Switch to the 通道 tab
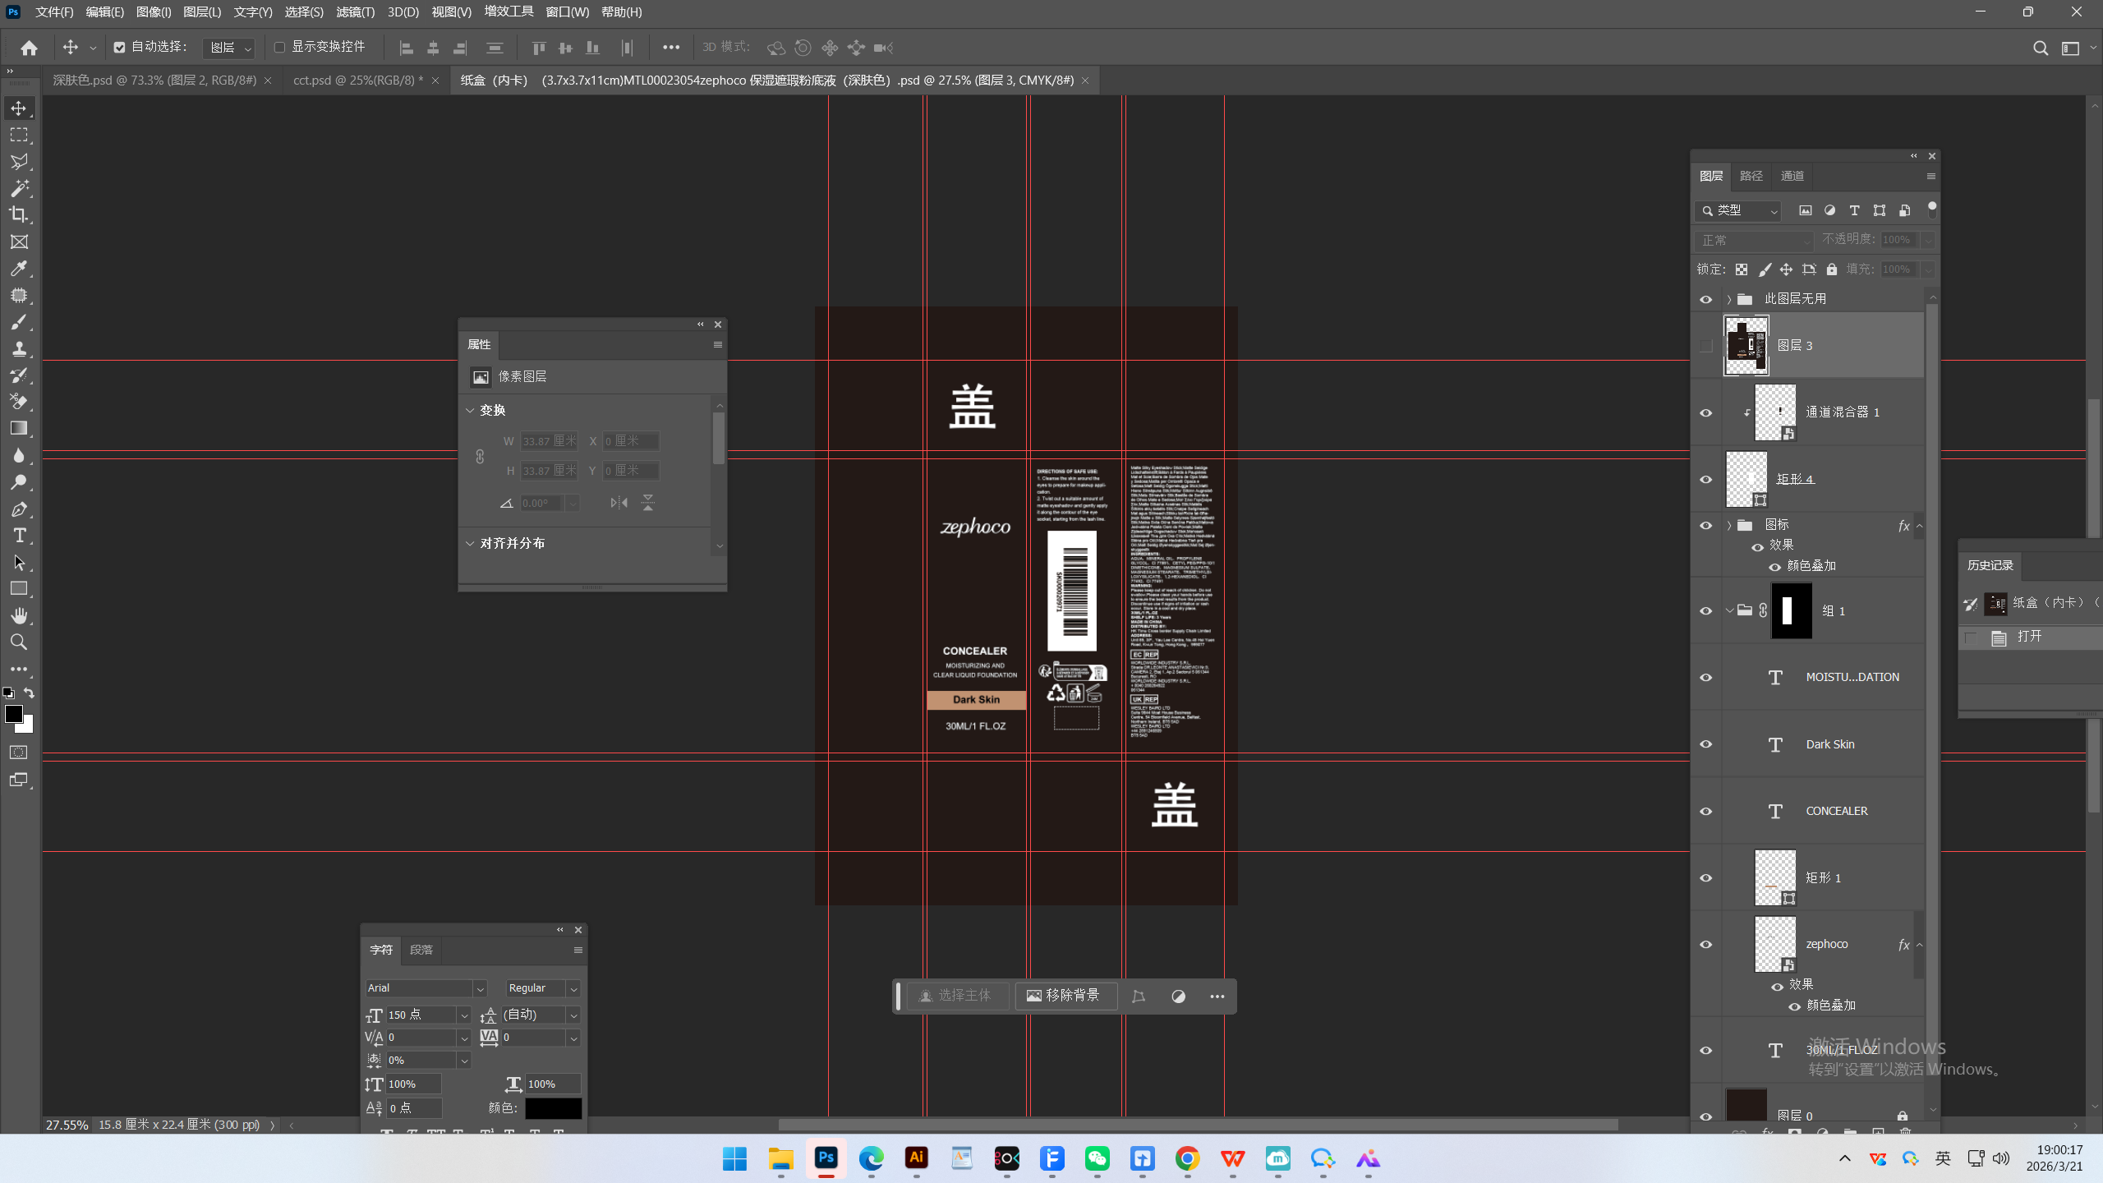2103x1183 pixels. 1792,176
